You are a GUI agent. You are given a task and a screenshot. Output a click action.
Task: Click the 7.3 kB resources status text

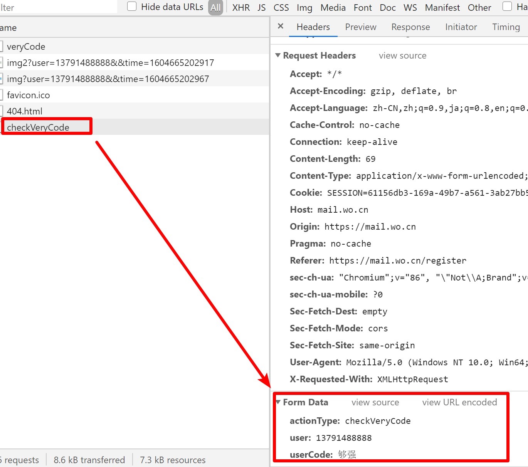click(x=173, y=460)
